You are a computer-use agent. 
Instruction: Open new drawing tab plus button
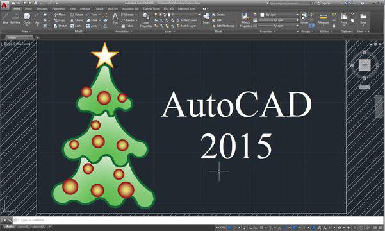38,37
